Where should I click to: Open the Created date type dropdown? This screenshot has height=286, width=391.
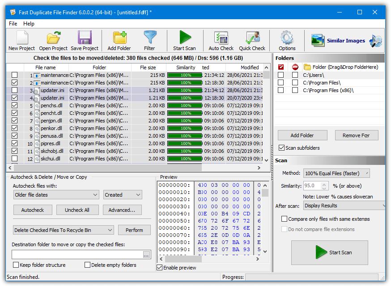(123, 195)
